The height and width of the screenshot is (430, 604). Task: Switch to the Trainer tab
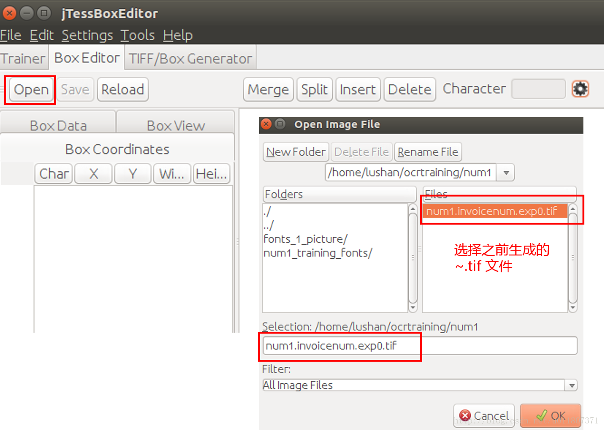23,58
